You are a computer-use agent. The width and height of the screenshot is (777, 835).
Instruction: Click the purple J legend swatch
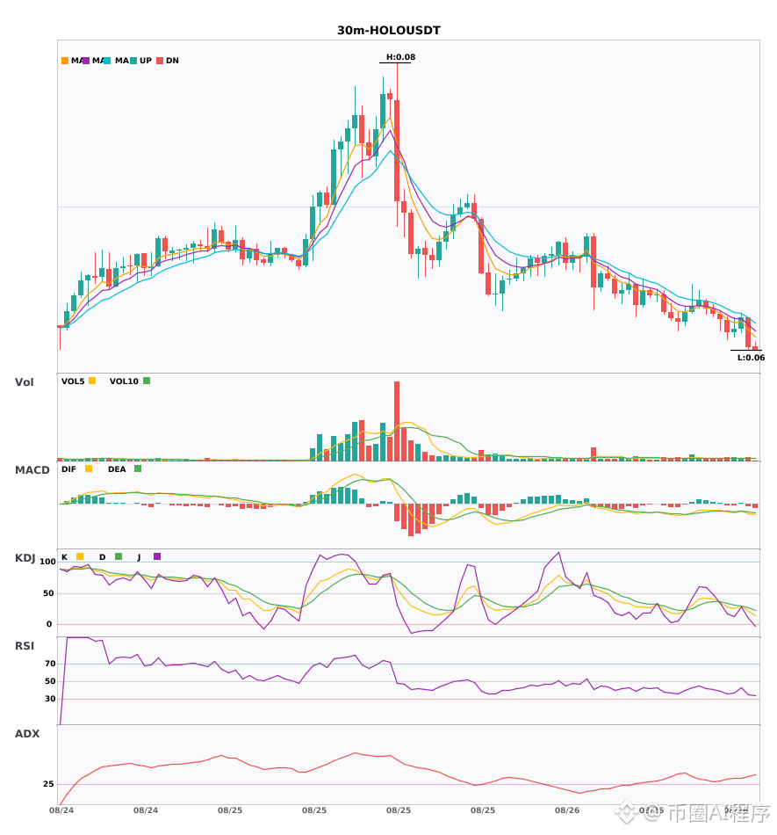(157, 556)
